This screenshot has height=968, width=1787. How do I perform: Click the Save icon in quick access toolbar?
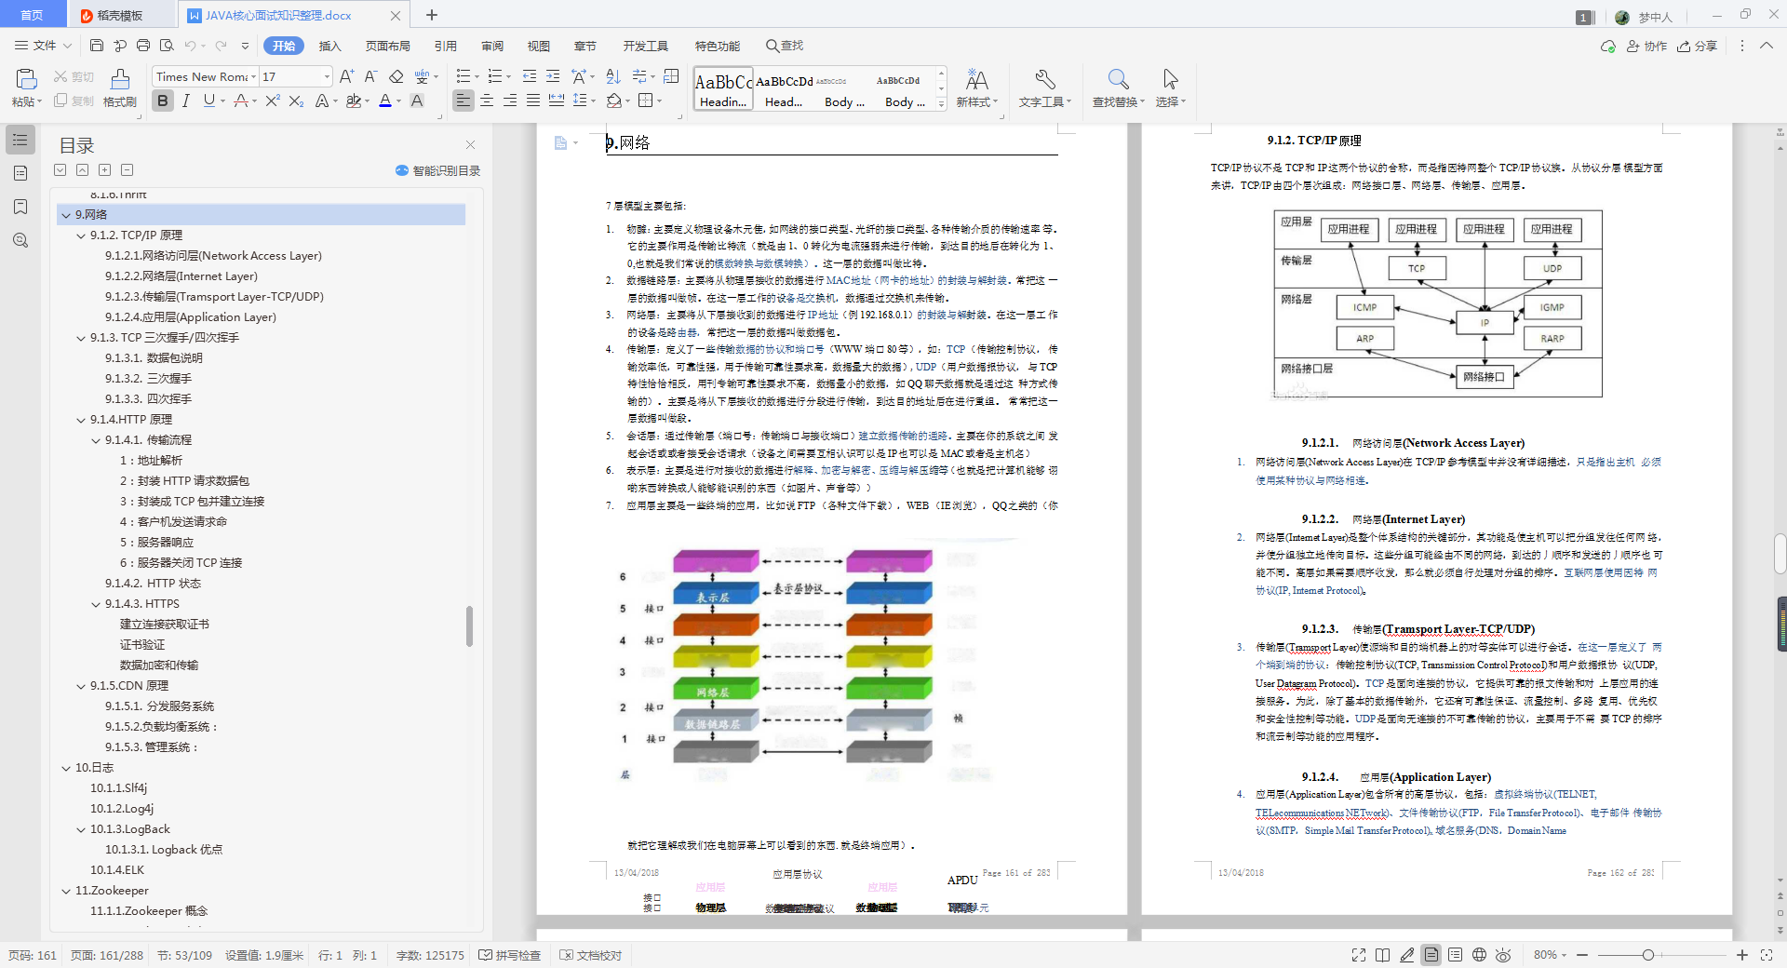[x=97, y=46]
